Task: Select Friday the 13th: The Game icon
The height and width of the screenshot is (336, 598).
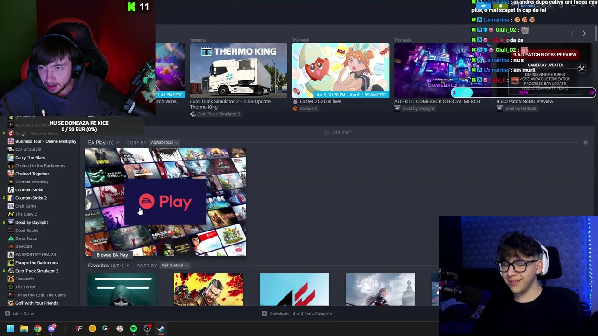Action: pyautogui.click(x=11, y=295)
